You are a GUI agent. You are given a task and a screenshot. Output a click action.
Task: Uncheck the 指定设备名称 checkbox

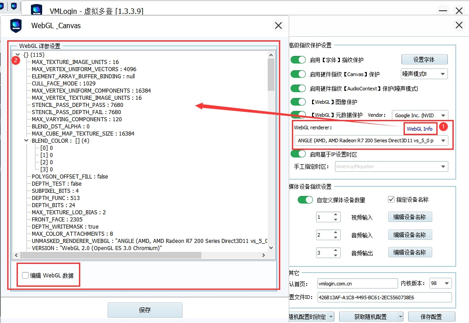click(391, 200)
